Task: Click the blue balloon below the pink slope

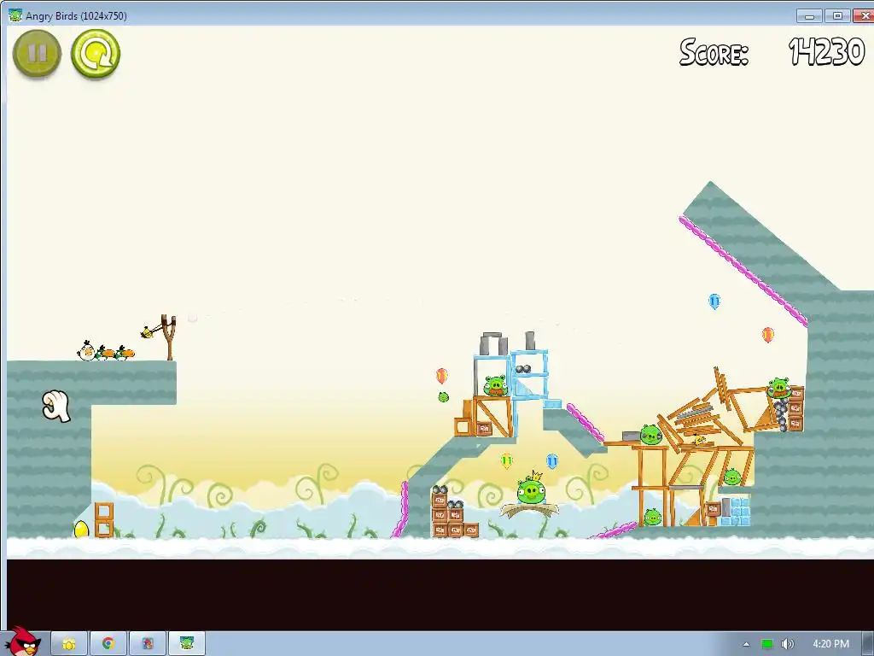Action: [x=714, y=302]
